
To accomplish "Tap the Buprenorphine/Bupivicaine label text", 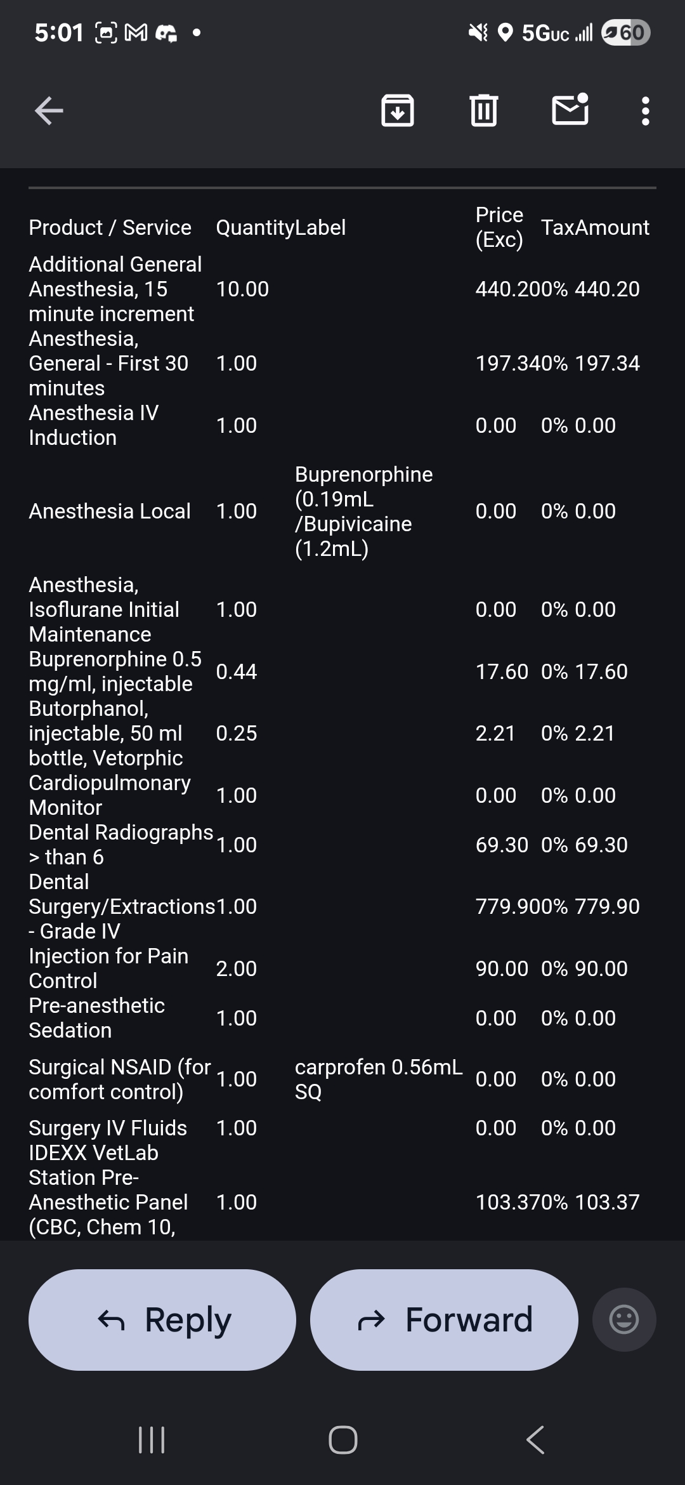I will click(363, 511).
